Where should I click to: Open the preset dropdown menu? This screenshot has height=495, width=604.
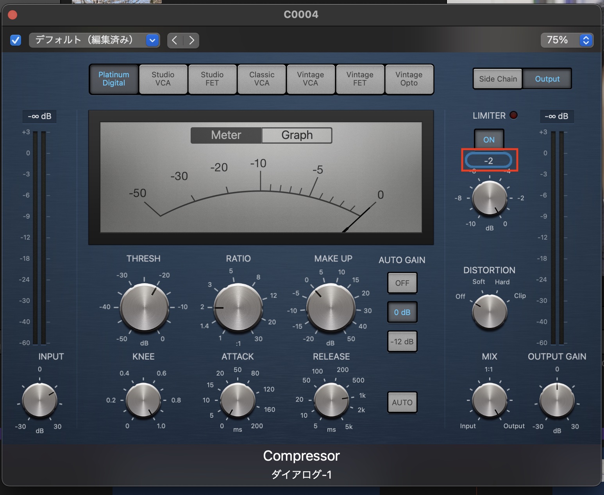pos(94,40)
